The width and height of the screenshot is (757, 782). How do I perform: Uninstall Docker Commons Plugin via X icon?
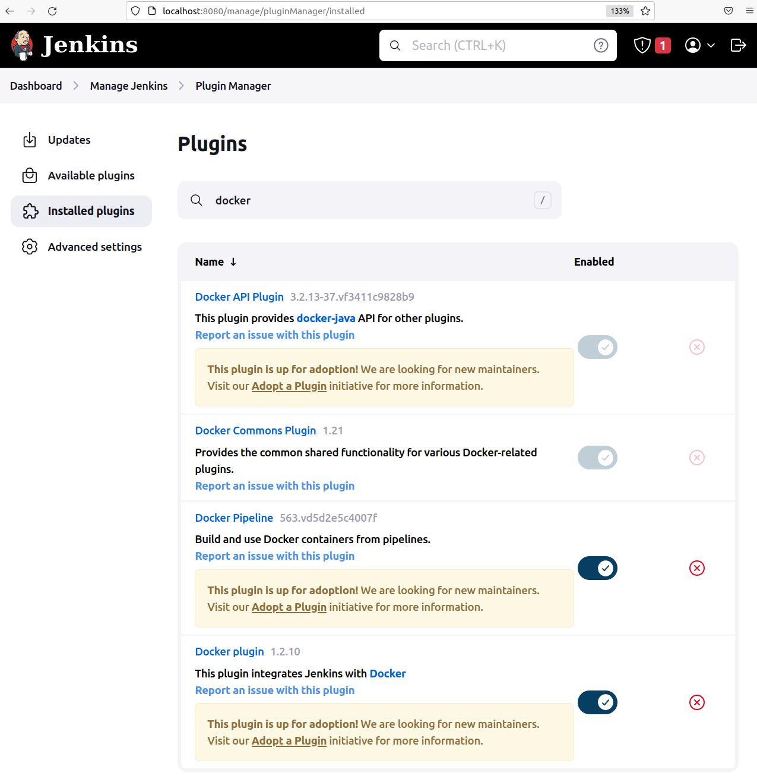pos(697,458)
